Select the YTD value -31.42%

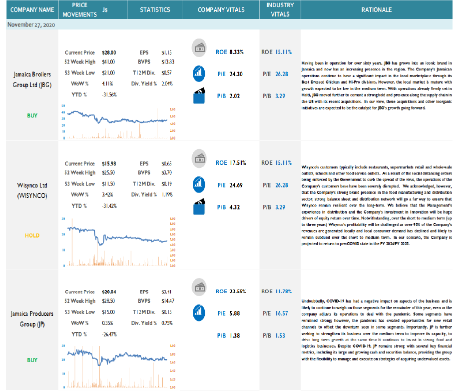tap(109, 206)
